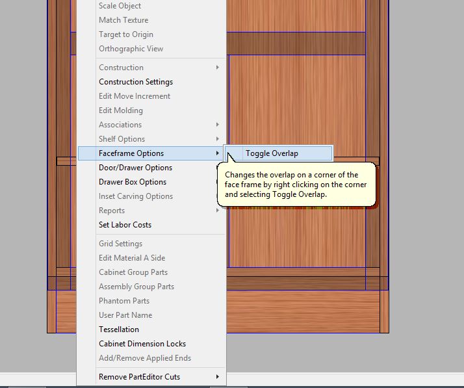Click Cabinet Dimension Locks
This screenshot has width=464, height=388.
(x=142, y=344)
